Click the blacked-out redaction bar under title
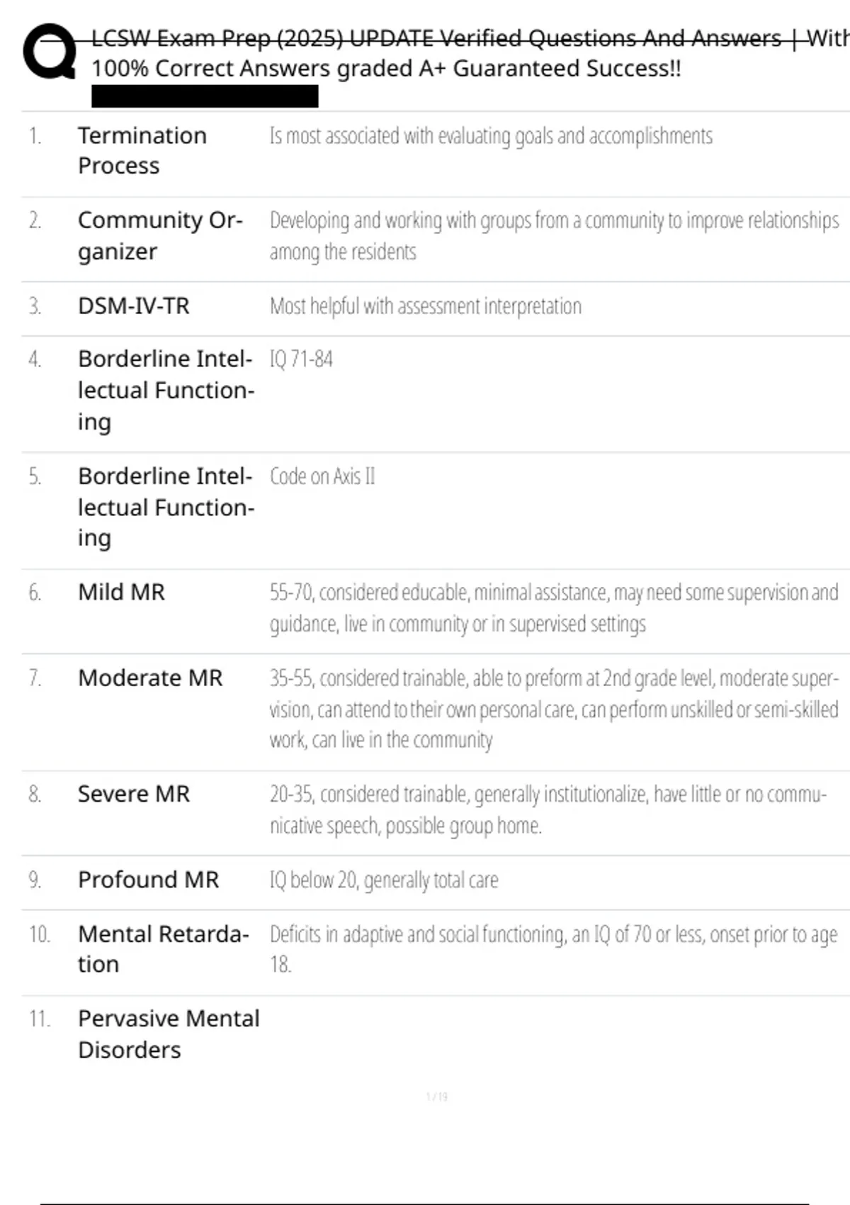The height and width of the screenshot is (1205, 850). [205, 96]
